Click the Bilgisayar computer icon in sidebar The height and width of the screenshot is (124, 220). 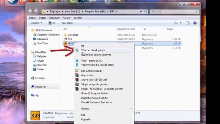[33, 86]
